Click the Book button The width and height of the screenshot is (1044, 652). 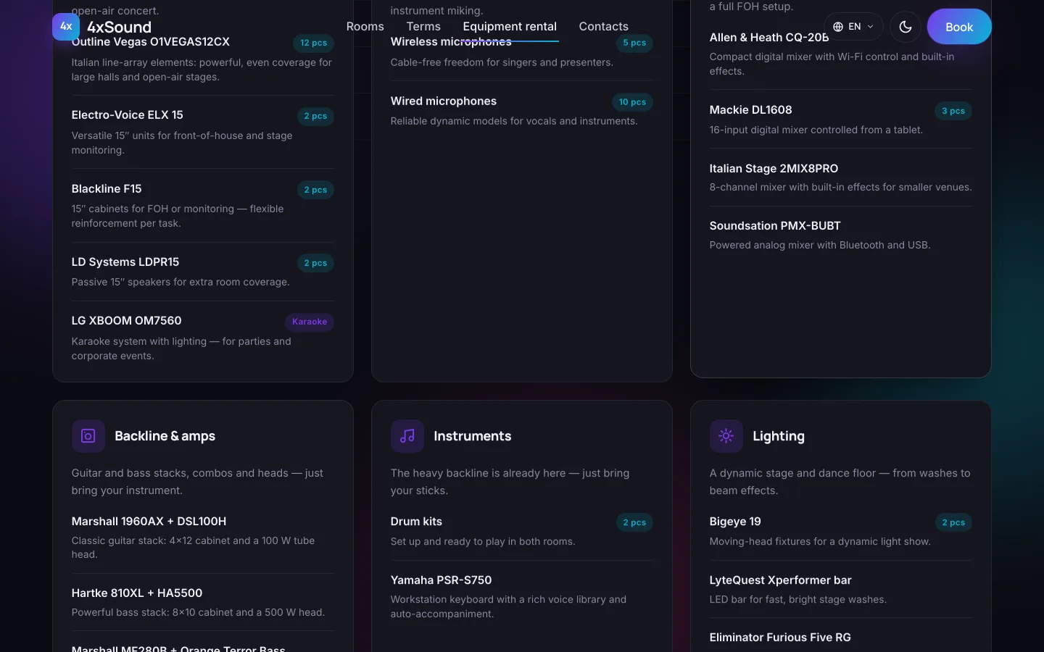[959, 27]
